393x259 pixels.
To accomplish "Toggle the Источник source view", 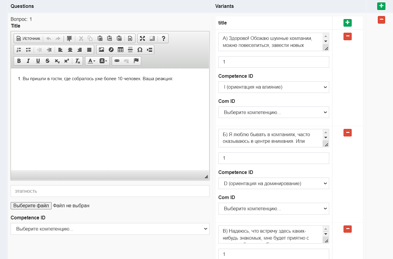I will 28,38.
